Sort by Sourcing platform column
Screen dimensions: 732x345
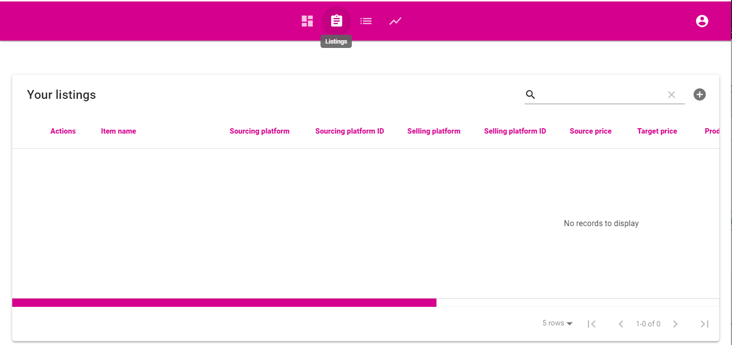(x=259, y=131)
